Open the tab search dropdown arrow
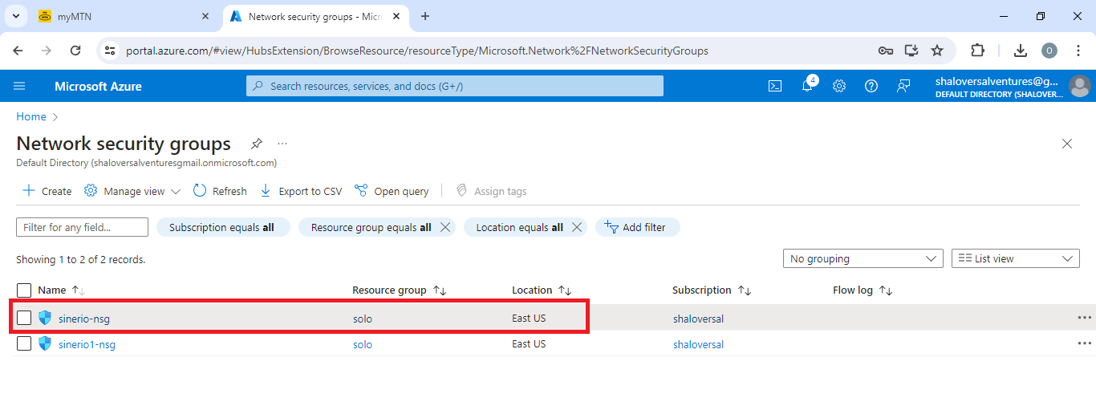1096x406 pixels. (x=15, y=16)
